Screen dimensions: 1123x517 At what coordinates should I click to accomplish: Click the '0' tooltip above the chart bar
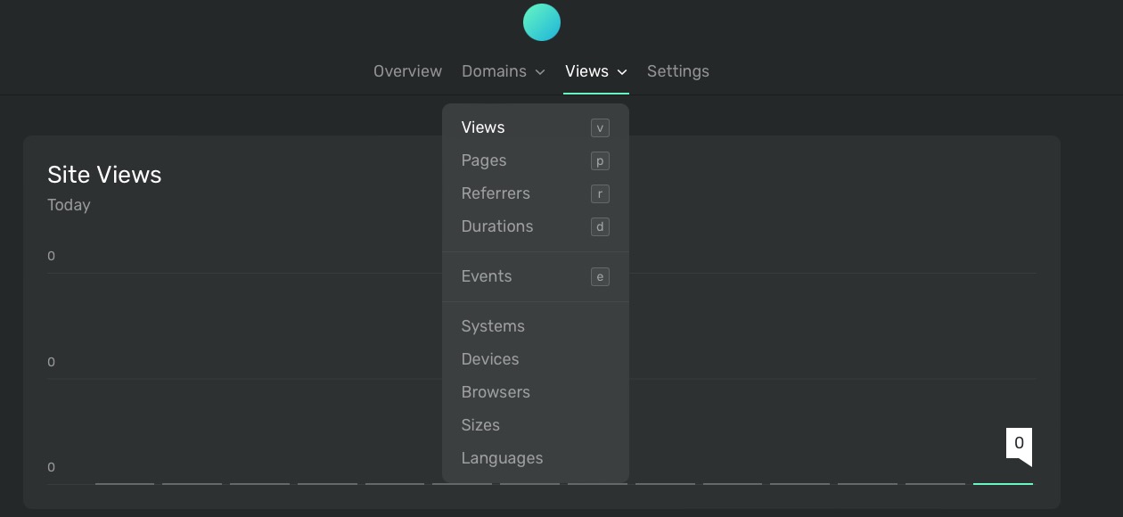tap(1018, 441)
